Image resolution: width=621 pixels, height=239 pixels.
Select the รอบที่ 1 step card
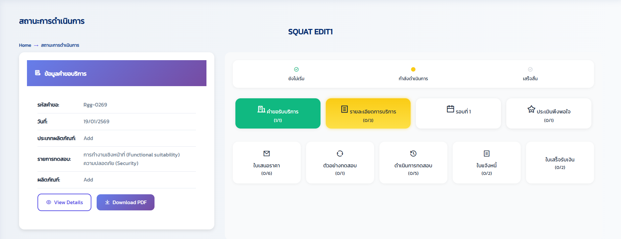coord(458,113)
